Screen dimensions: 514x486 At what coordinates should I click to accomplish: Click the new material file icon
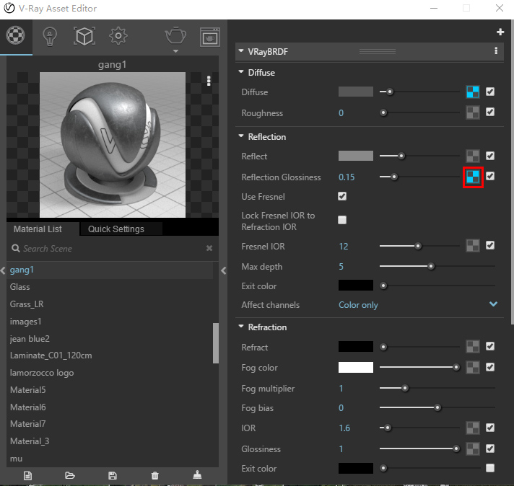27,475
